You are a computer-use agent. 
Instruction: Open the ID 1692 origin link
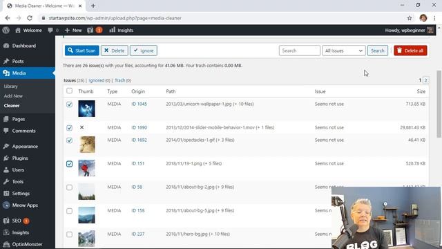(x=139, y=140)
